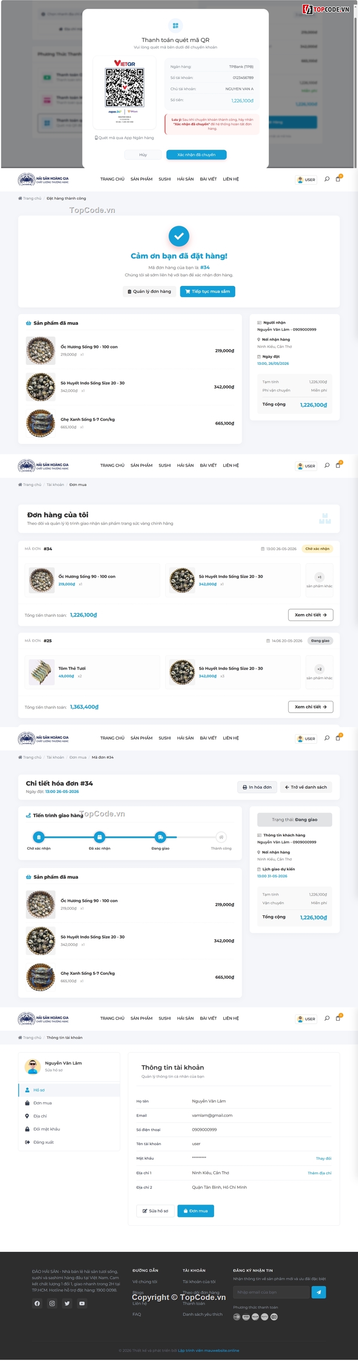Viewport: 358px width, 1366px height.
Task: Click 'Trở về danh sách' button
Action: click(306, 787)
